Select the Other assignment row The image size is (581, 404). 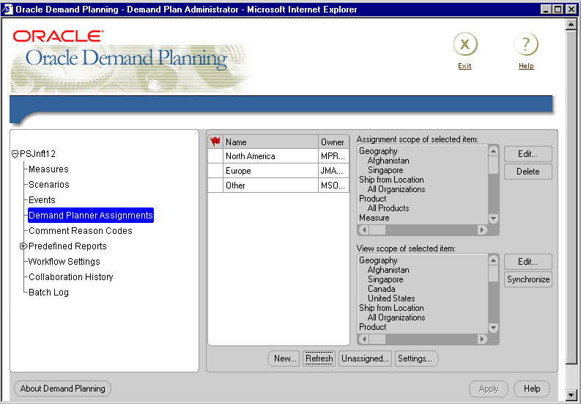[x=278, y=185]
